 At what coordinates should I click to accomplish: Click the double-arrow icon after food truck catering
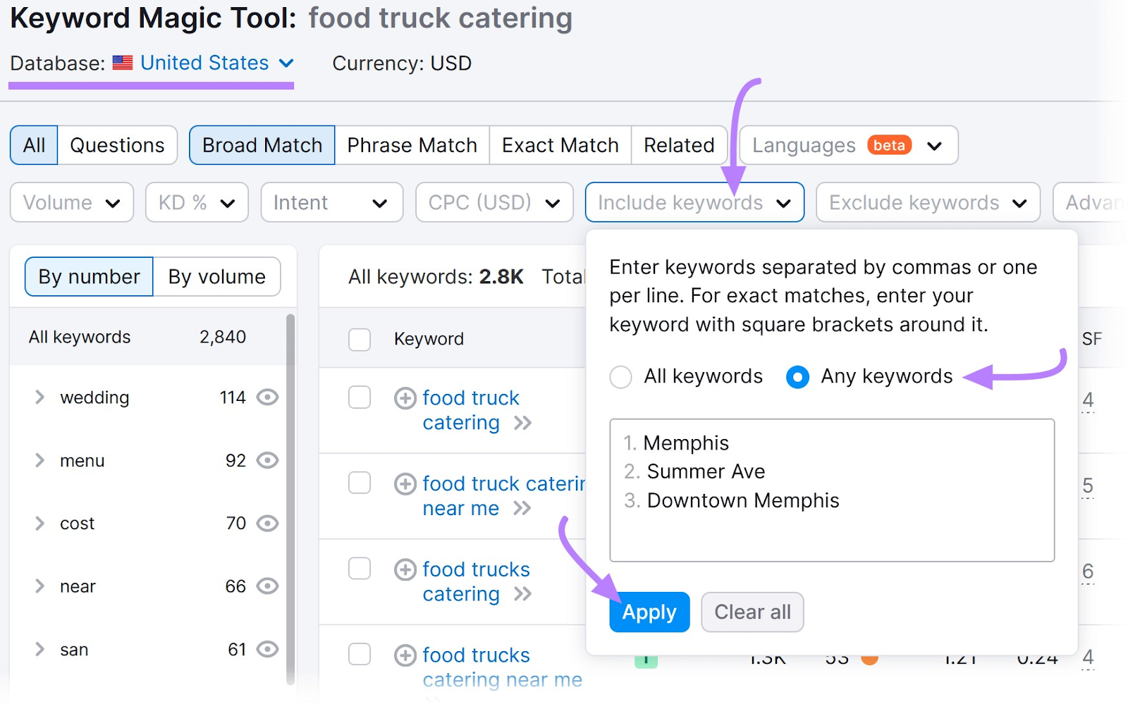[x=522, y=423]
